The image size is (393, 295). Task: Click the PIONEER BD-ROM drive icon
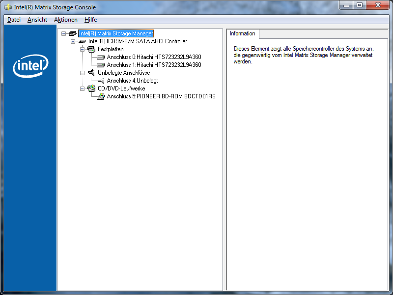click(x=101, y=96)
